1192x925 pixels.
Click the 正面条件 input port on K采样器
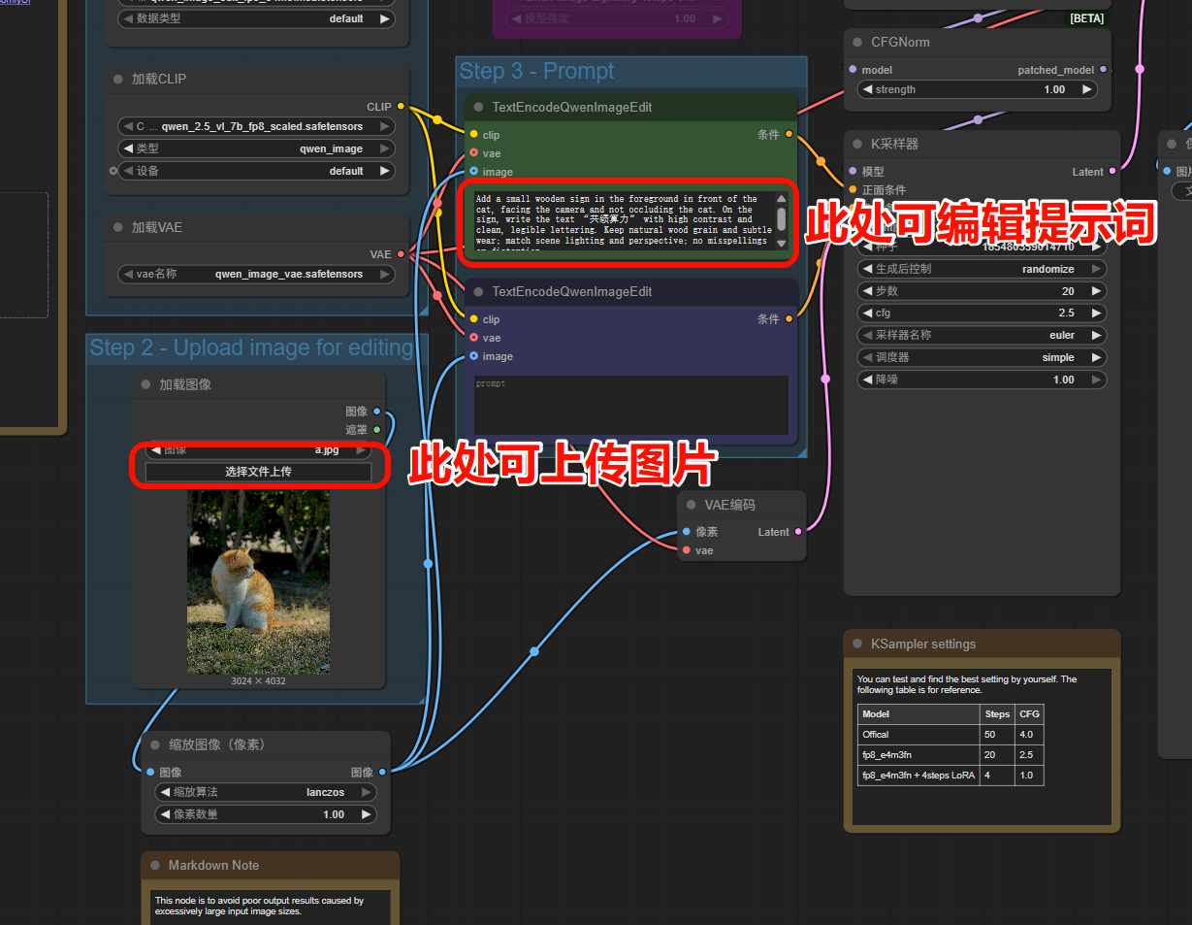pyautogui.click(x=853, y=190)
